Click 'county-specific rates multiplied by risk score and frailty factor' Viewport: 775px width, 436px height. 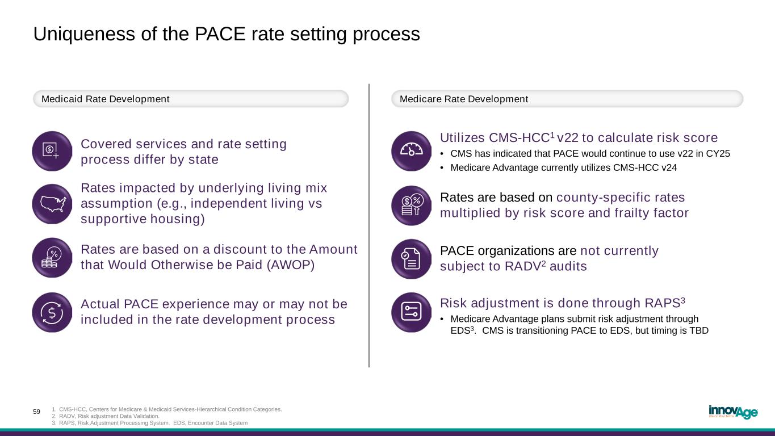click(x=564, y=205)
